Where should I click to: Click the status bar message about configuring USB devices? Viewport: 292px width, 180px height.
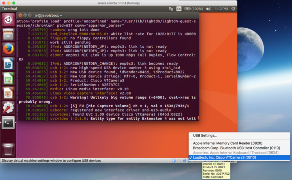click(51, 161)
